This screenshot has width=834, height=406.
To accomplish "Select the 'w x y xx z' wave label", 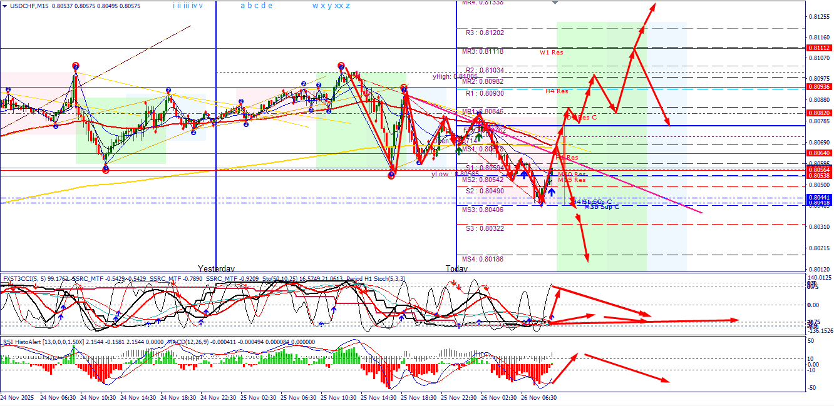I will coord(331,6).
